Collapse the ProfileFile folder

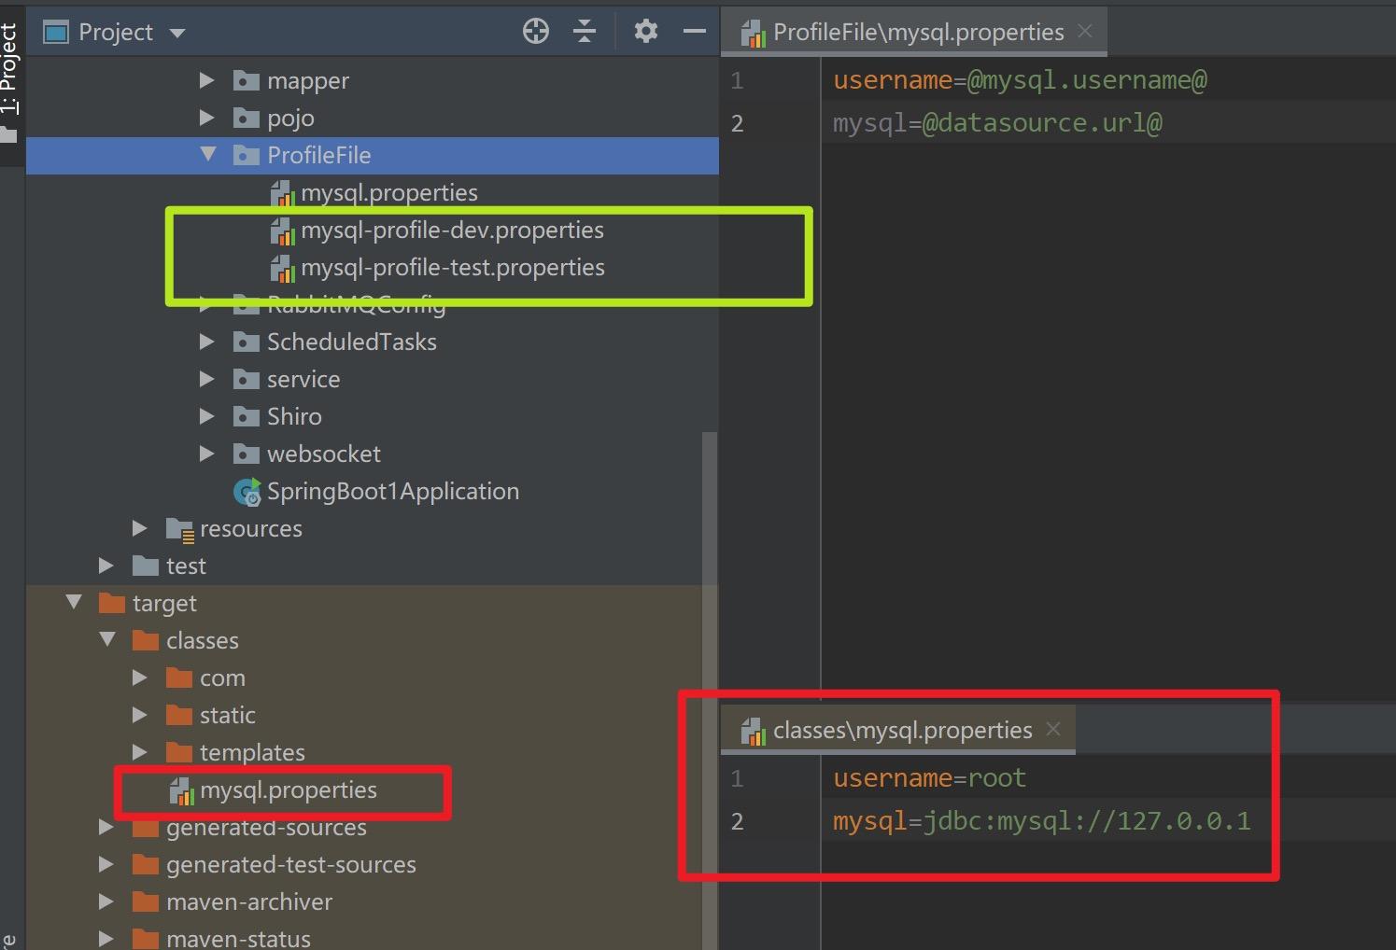[208, 155]
